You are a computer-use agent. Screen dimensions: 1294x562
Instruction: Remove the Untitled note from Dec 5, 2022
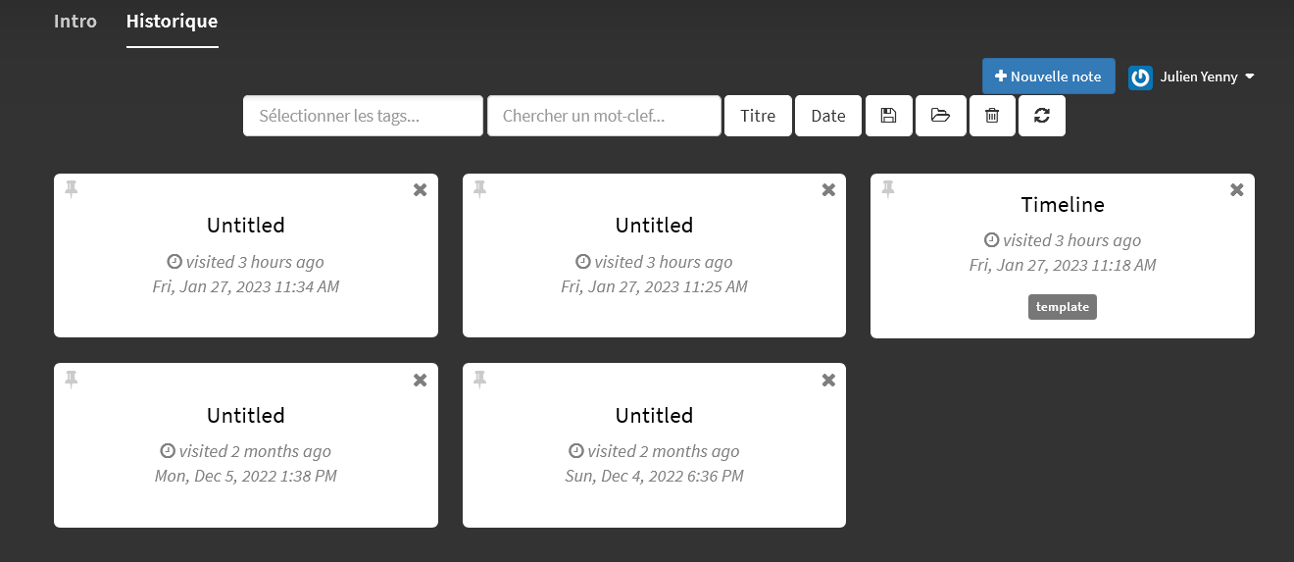point(421,381)
